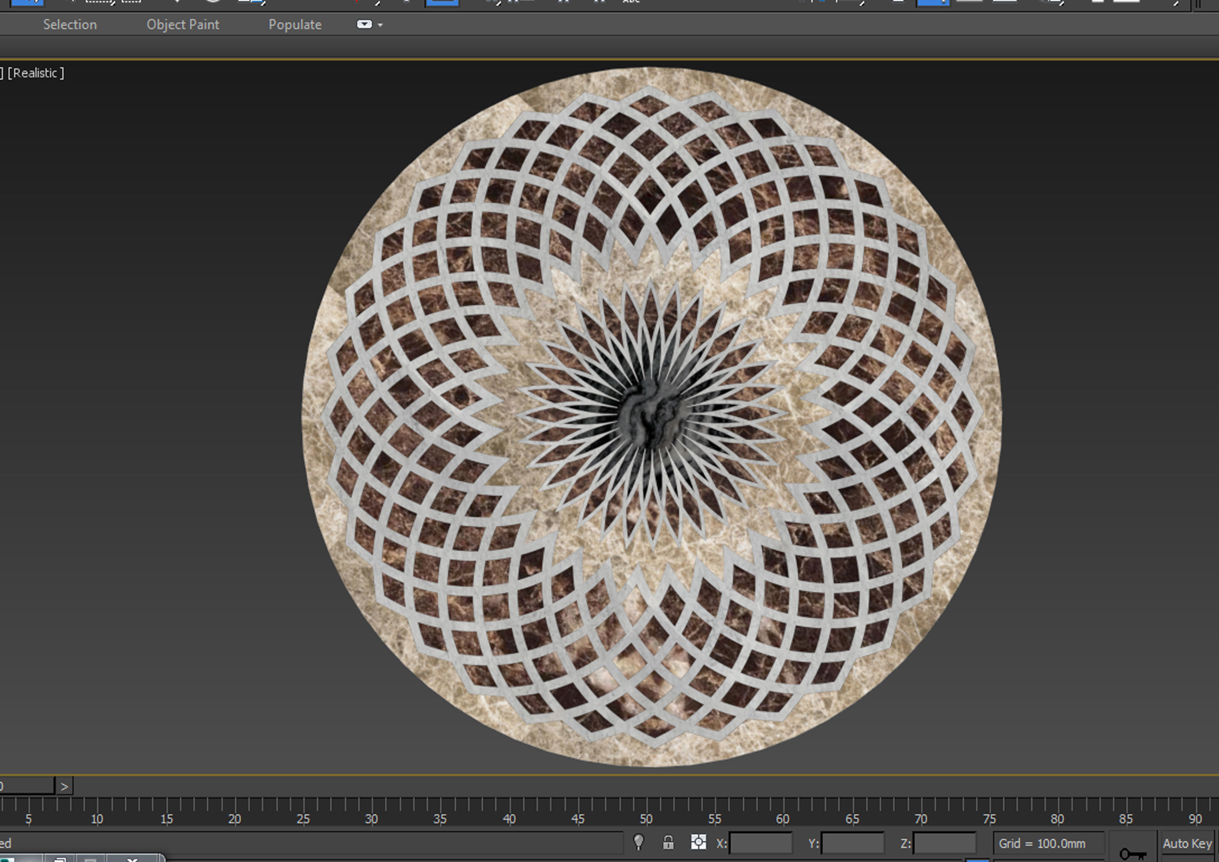Advance the time slider with the > button
The image size is (1219, 862).
64,787
